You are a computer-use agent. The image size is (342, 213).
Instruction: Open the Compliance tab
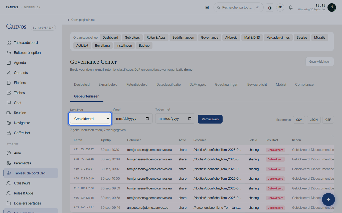click(304, 84)
